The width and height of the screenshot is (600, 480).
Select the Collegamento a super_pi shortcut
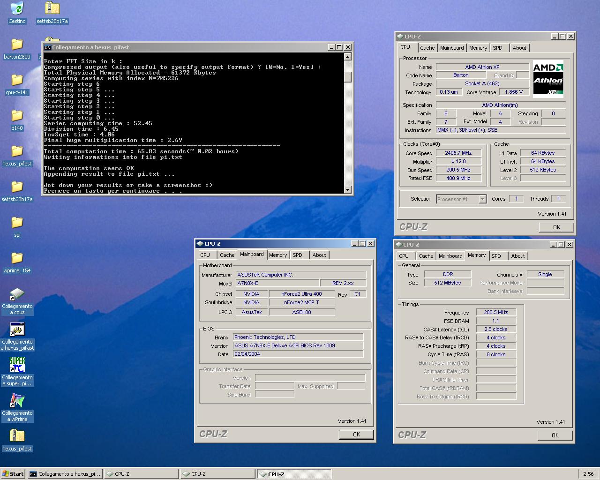(17, 365)
